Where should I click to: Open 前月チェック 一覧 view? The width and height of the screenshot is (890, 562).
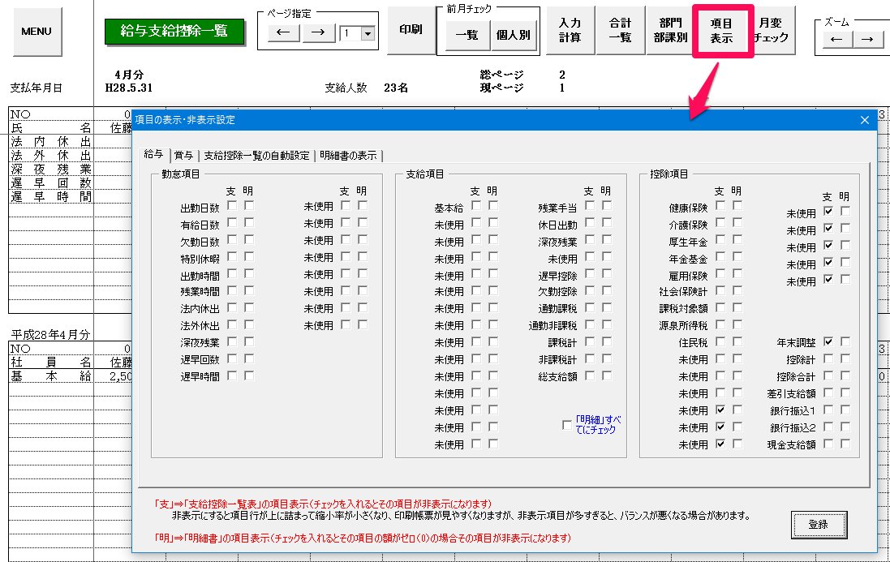click(x=466, y=36)
